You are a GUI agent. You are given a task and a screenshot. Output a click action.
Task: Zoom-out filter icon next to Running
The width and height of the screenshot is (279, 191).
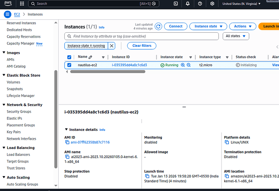tap(188, 65)
